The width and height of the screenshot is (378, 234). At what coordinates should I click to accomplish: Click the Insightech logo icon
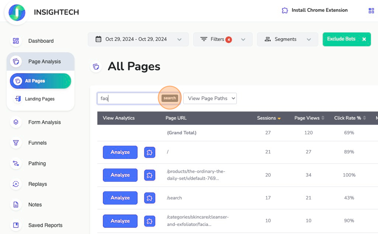[17, 12]
